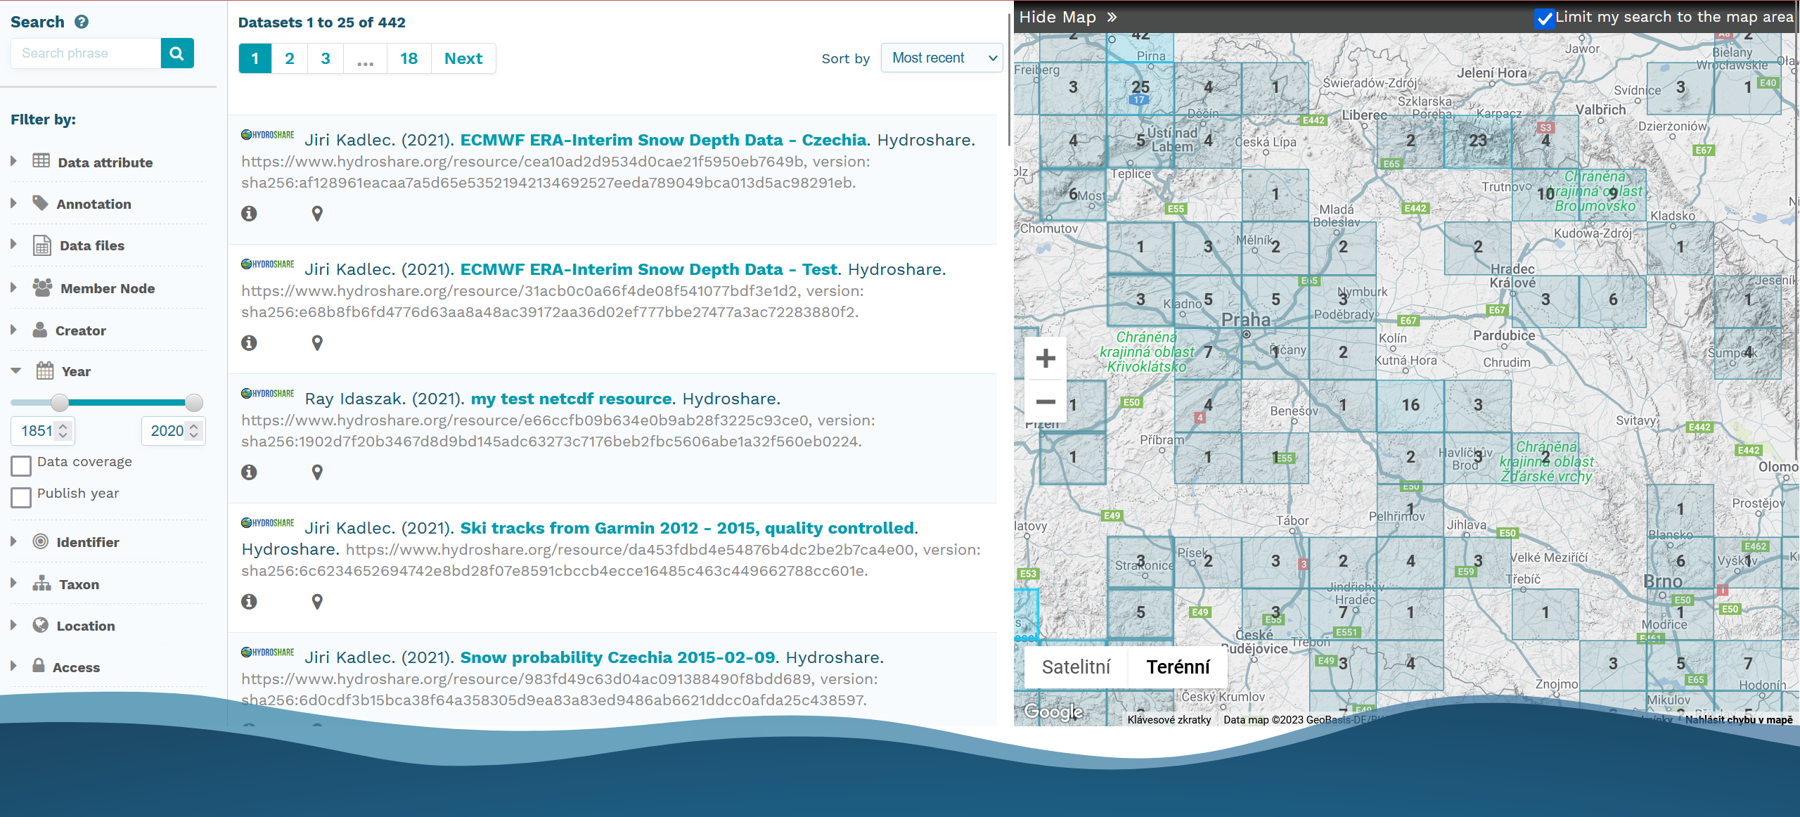This screenshot has height=817, width=1800.
Task: Go to results page 2
Action: coord(290,58)
